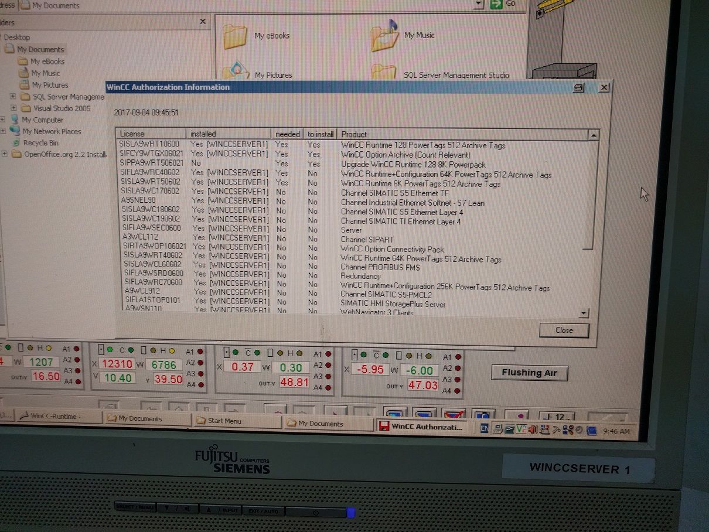Click product text 'Redundancy'
Image resolution: width=709 pixels, height=532 pixels.
pyautogui.click(x=360, y=276)
